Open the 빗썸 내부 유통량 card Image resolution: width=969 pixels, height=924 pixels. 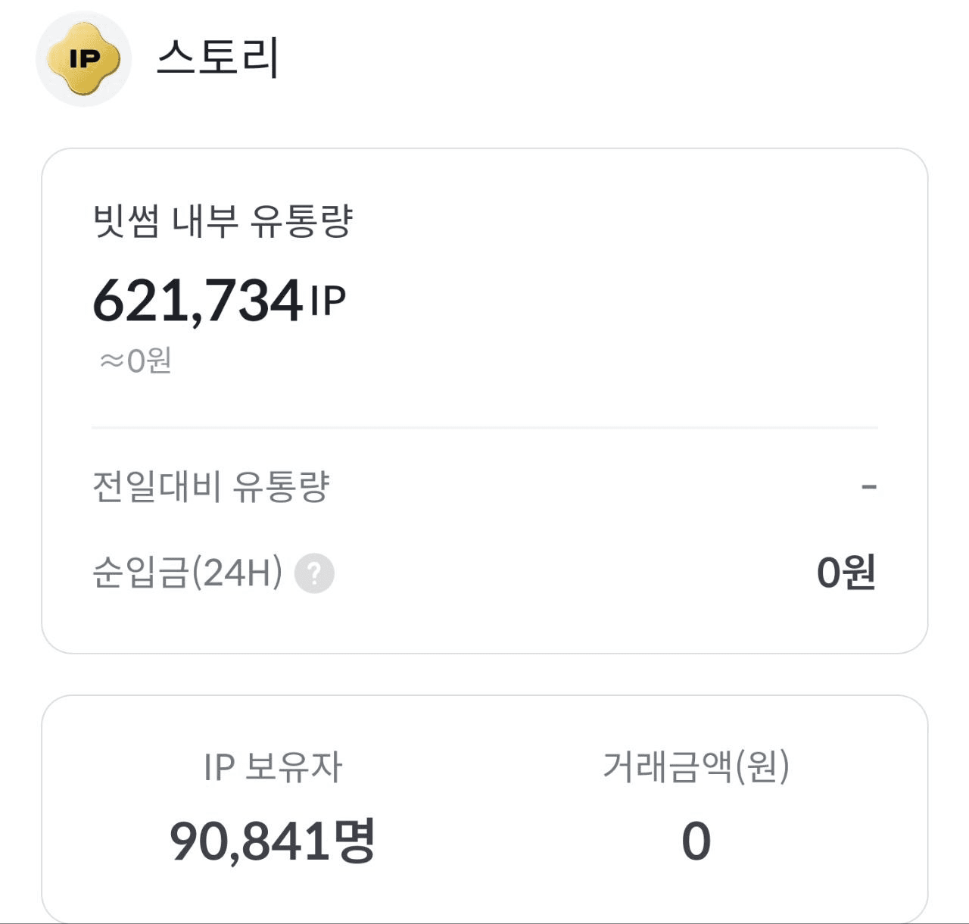coord(484,401)
